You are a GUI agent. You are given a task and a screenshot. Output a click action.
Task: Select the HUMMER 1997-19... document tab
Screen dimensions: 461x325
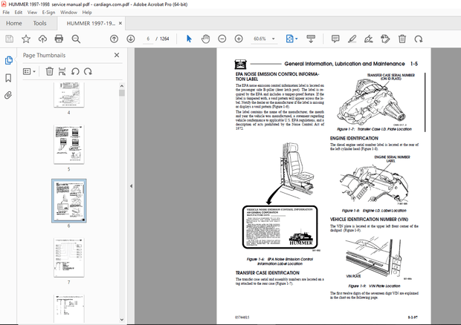tap(91, 24)
